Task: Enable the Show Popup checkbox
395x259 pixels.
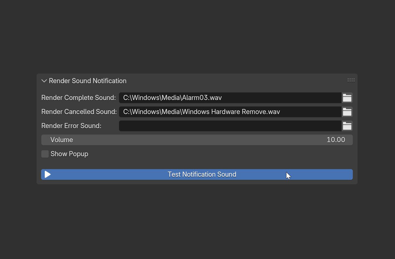Action: point(45,154)
